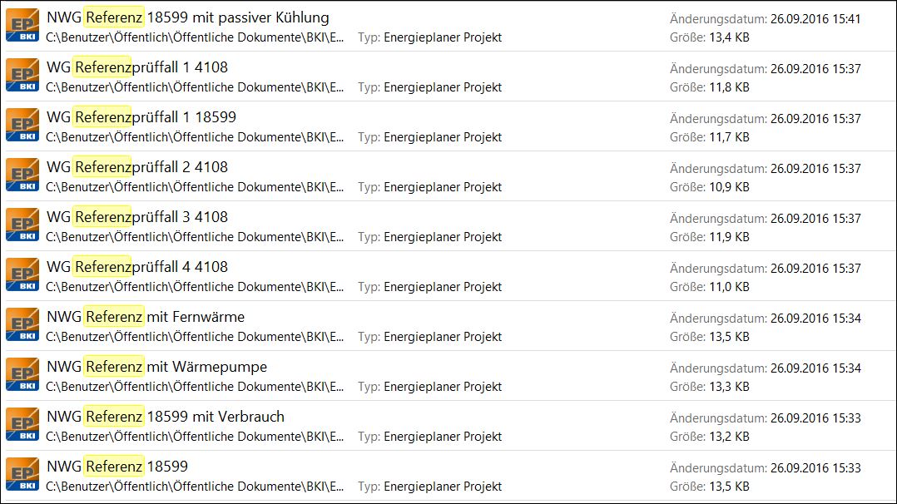Image resolution: width=897 pixels, height=504 pixels.
Task: Click folder path under WG Referenzprüffall 3 4108
Action: (195, 237)
